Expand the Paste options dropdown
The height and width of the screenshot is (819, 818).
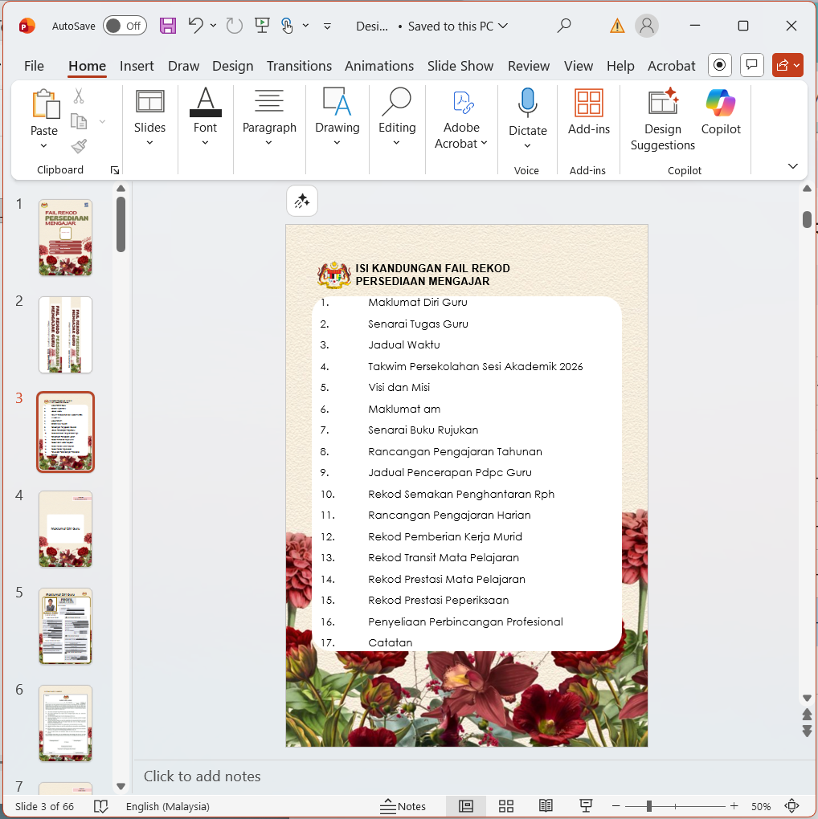pyautogui.click(x=43, y=146)
